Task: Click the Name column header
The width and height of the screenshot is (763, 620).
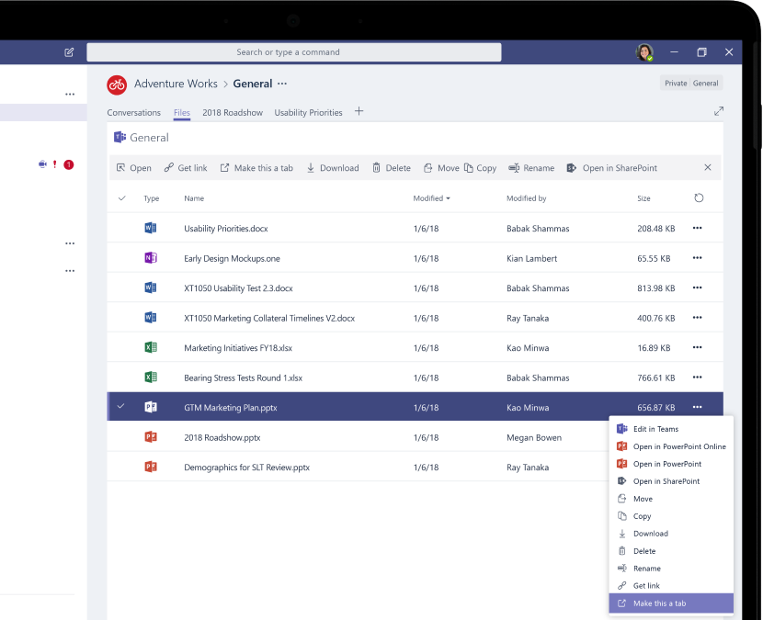Action: [194, 198]
